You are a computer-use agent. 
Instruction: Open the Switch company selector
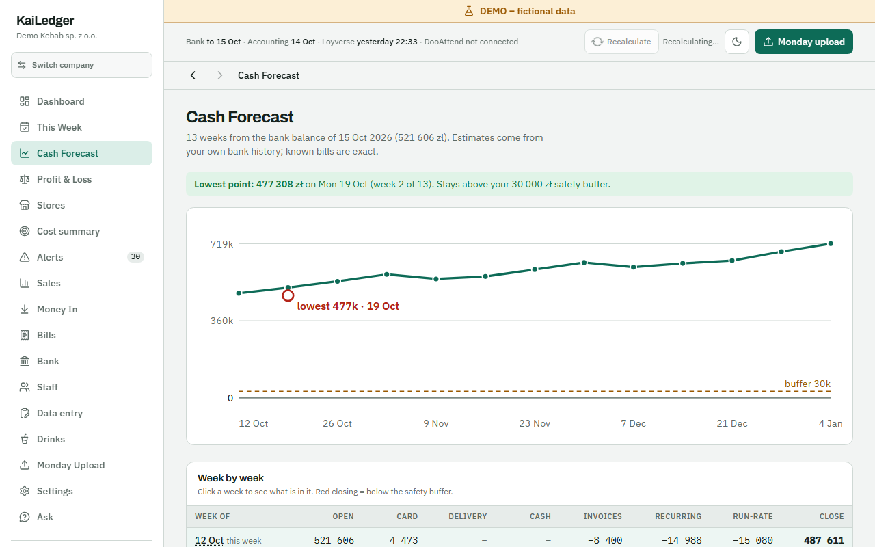tap(81, 65)
